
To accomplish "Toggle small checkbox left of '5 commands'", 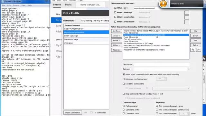I will click(x=91, y=112).
